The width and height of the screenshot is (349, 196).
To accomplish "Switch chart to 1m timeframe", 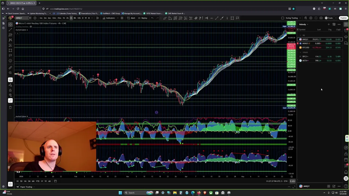I will pyautogui.click(x=41, y=18).
